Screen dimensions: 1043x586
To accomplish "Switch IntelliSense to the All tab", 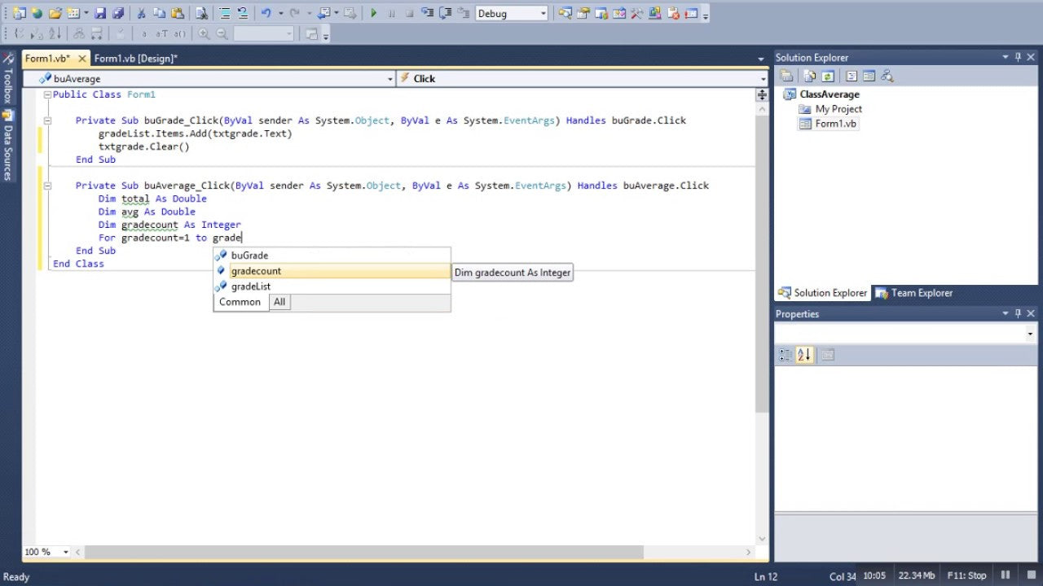I will (x=279, y=302).
